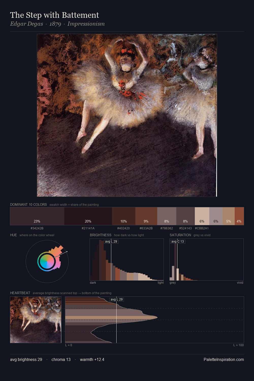
Task: Open the small Heartbeat painting thumbnail
Action: [36, 320]
